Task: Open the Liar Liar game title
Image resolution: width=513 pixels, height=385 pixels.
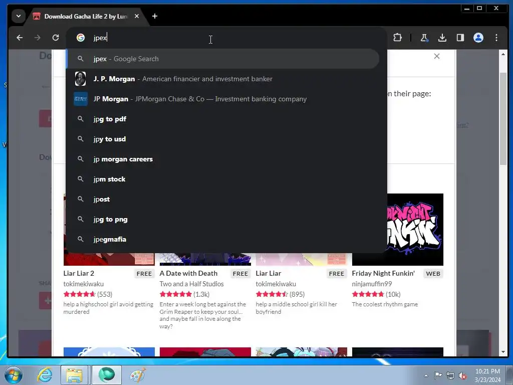Action: pyautogui.click(x=269, y=273)
